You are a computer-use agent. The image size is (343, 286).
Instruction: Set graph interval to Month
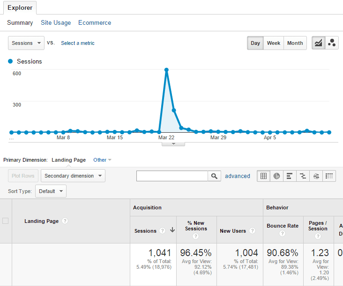295,43
